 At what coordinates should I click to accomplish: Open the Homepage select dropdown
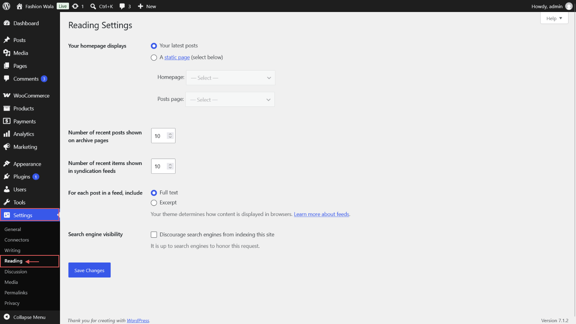(231, 78)
